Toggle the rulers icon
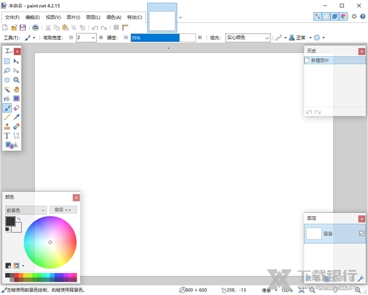The image size is (368, 295). click(125, 28)
